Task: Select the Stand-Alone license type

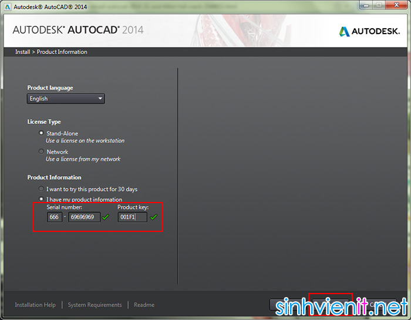Action: (41, 133)
